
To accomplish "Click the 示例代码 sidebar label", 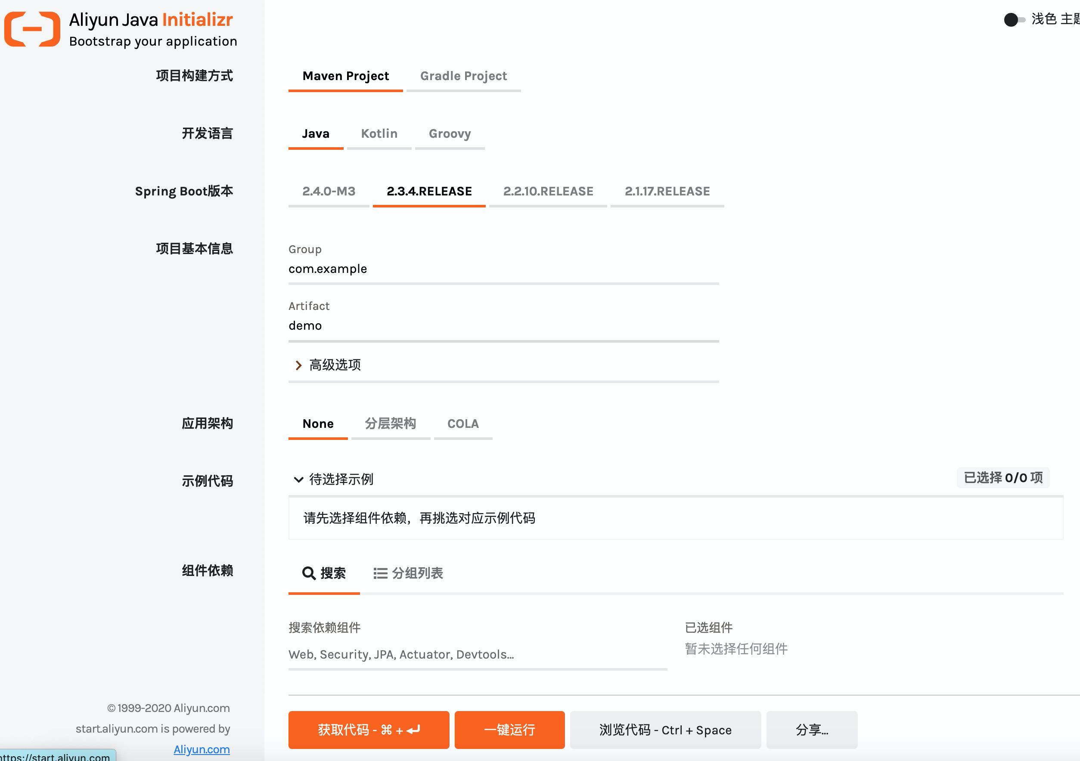I will click(x=208, y=481).
